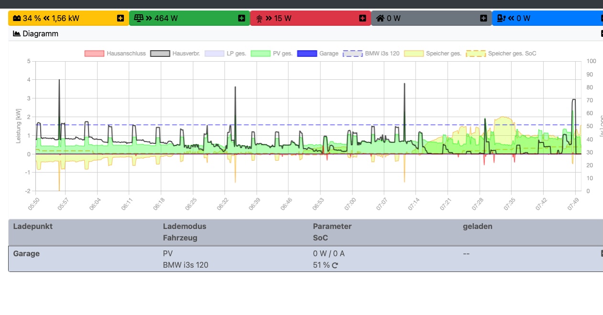Click the house consumption icon
The image size is (603, 315).
tap(380, 18)
